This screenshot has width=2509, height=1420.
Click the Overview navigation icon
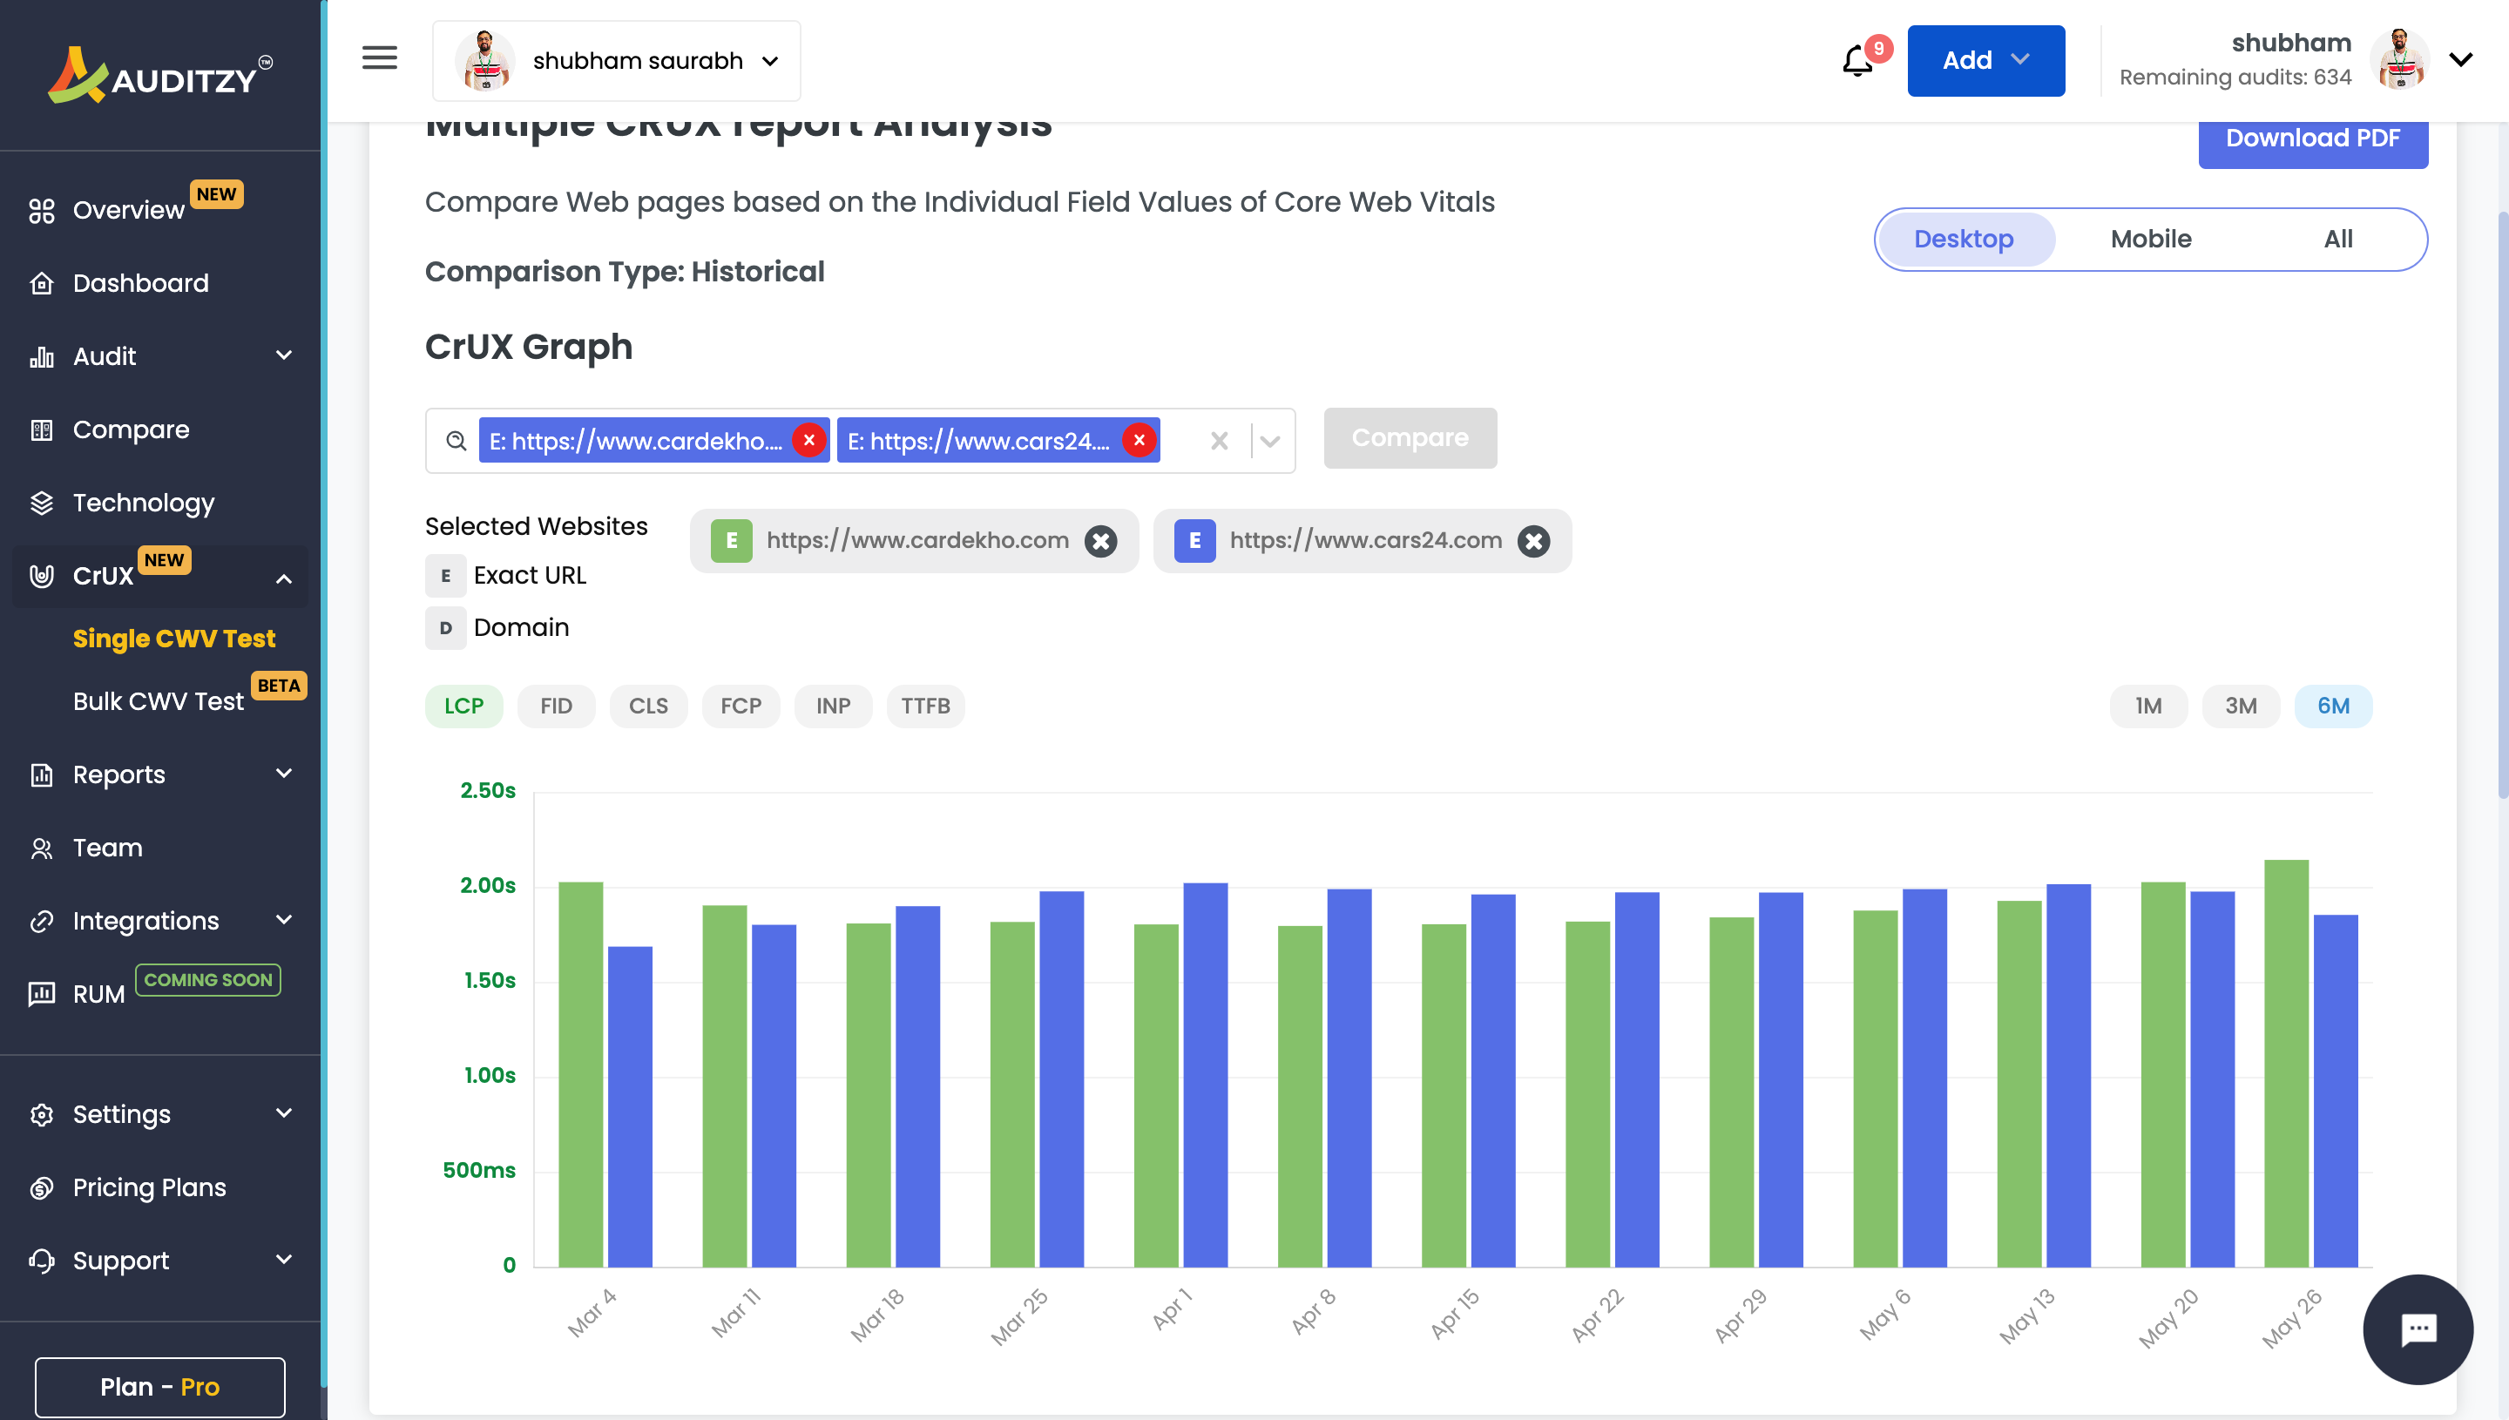point(41,208)
